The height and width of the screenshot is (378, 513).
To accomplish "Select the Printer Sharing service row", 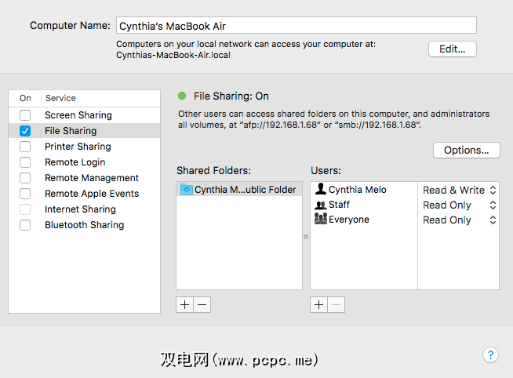I will pyautogui.click(x=85, y=147).
